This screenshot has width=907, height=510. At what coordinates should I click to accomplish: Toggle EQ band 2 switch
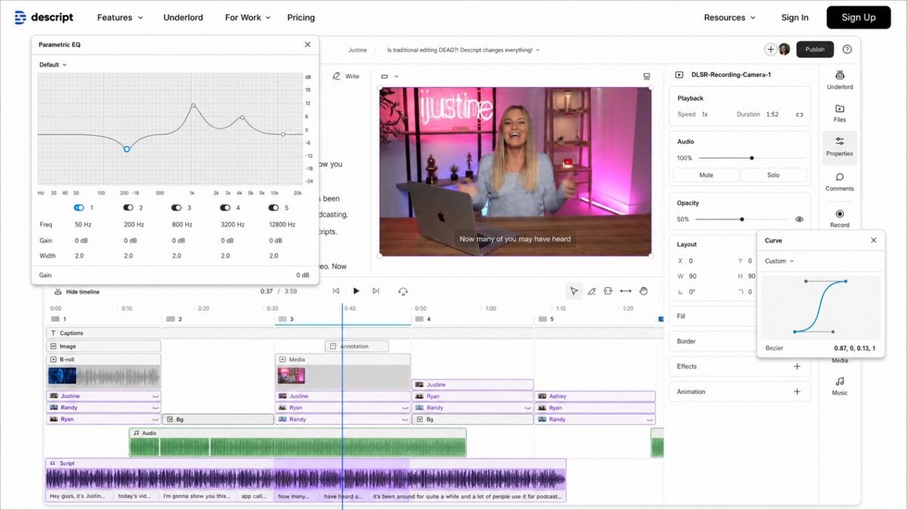pos(128,207)
